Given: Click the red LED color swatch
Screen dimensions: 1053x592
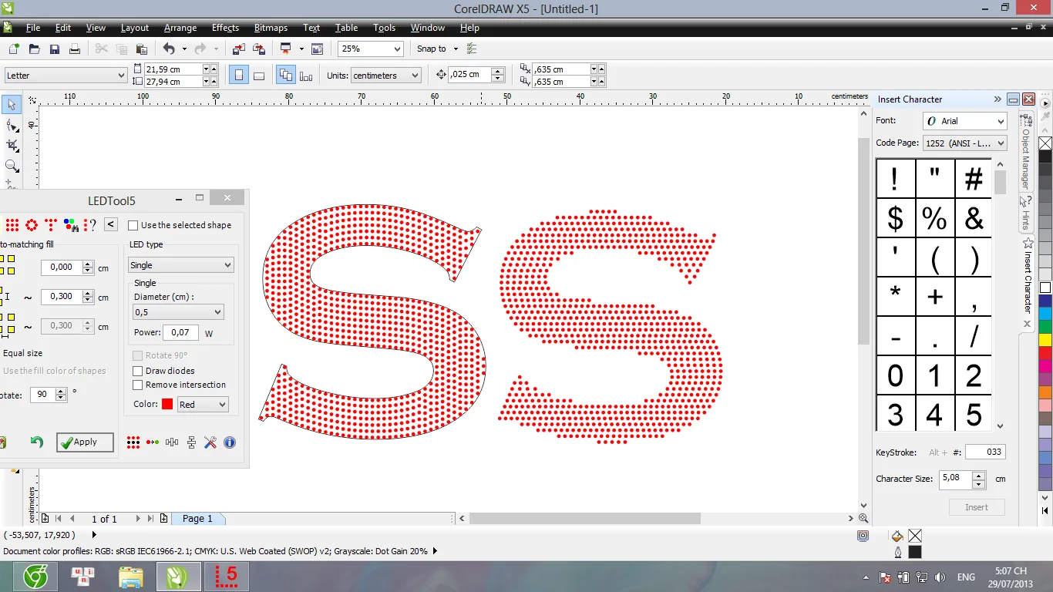Looking at the screenshot, I should click(167, 404).
